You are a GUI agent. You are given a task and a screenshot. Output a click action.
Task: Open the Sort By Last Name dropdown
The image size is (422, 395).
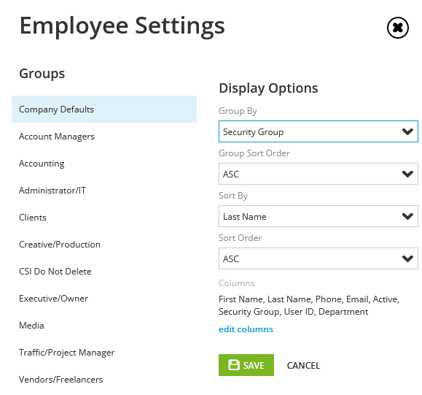318,216
